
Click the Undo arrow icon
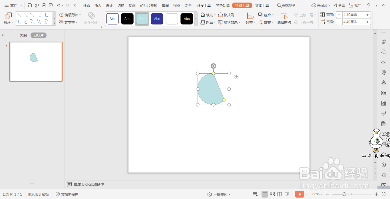click(58, 5)
